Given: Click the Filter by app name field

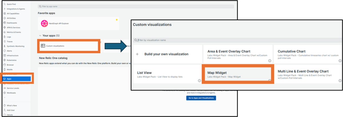Looking at the screenshot, I should click(136, 6).
